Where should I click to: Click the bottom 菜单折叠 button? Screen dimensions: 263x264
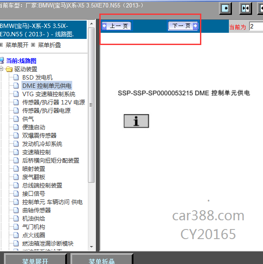pos(102,259)
